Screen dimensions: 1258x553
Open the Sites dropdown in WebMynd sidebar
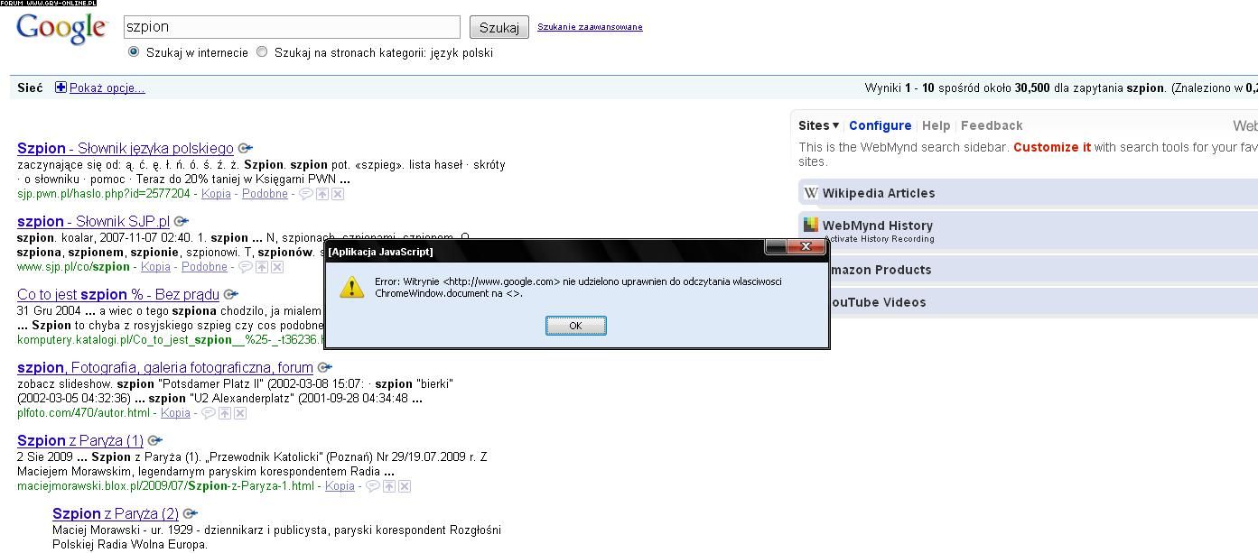818,125
